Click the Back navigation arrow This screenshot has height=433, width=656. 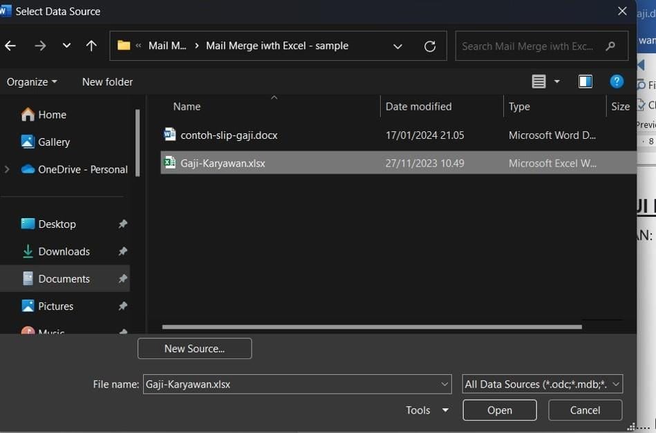(10, 46)
